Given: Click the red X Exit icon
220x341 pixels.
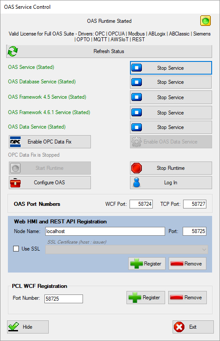Looking at the screenshot, I should 179,327.
